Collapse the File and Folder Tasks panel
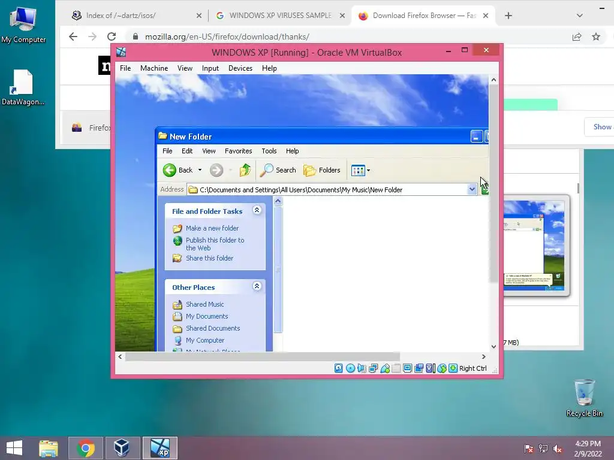The image size is (614, 460). coord(257,210)
